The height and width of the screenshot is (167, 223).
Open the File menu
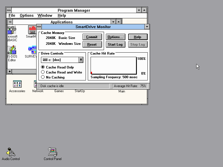pyautogui.click(x=12, y=16)
